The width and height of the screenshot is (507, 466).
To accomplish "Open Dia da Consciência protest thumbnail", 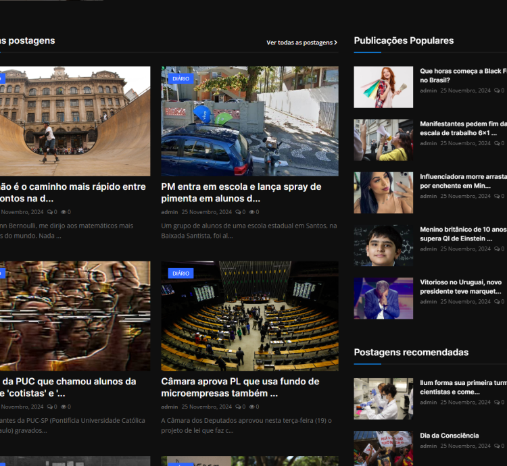I will (383, 448).
